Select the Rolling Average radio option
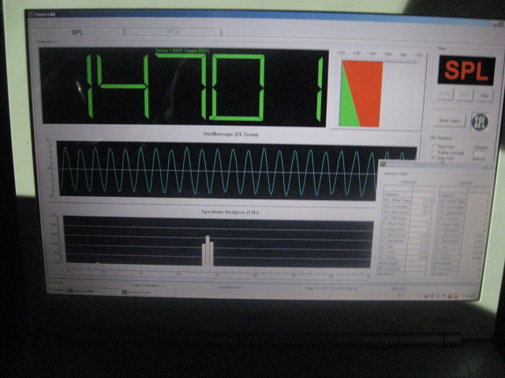The height and width of the screenshot is (378, 505). pyautogui.click(x=434, y=151)
